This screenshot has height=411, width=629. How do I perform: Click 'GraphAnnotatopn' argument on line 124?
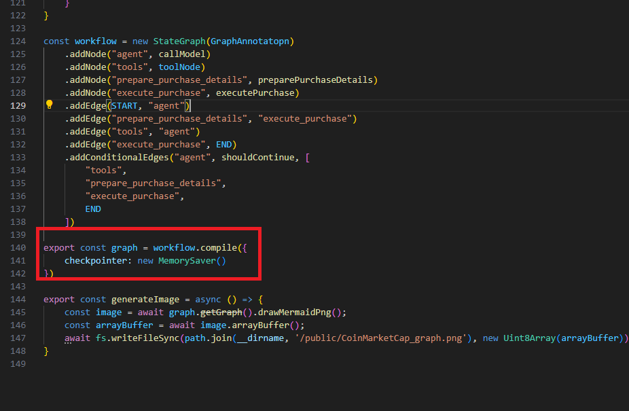click(x=250, y=41)
